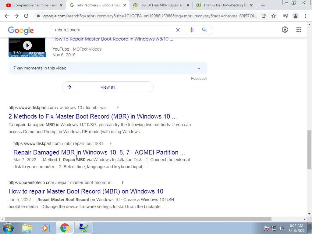
Task: Open the volume control in the tray
Action: pyautogui.click(x=281, y=228)
